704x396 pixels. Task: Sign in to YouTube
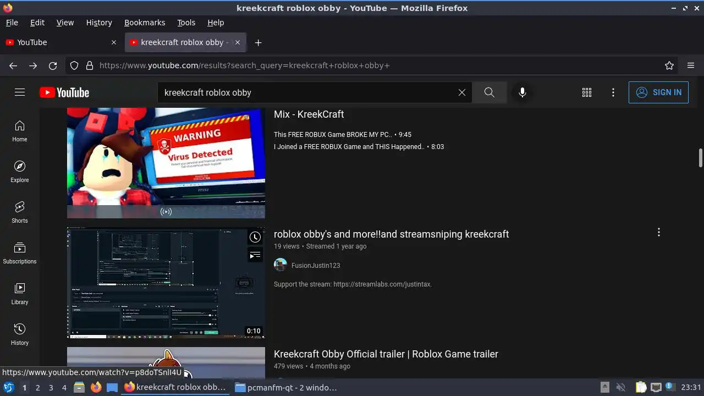658,92
